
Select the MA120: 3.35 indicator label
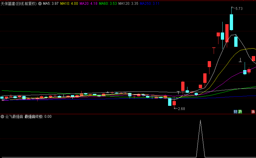coord(128,4)
